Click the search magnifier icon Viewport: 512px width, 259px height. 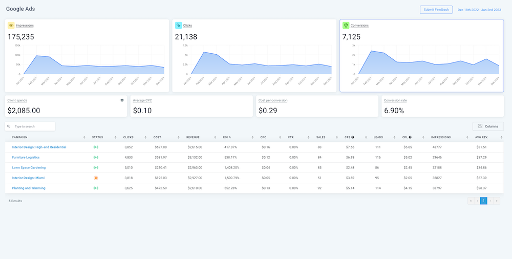click(9, 126)
